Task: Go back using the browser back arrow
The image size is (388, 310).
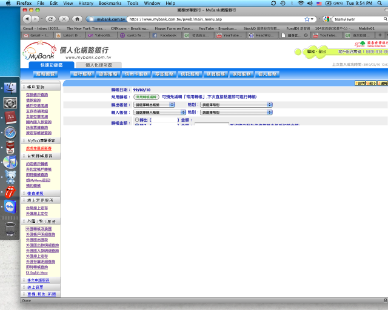Action: point(27,19)
